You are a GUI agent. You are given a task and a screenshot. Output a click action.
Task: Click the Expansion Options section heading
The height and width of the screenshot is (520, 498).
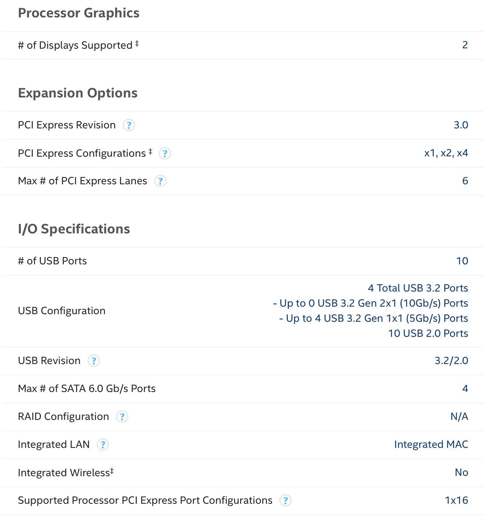coord(78,93)
